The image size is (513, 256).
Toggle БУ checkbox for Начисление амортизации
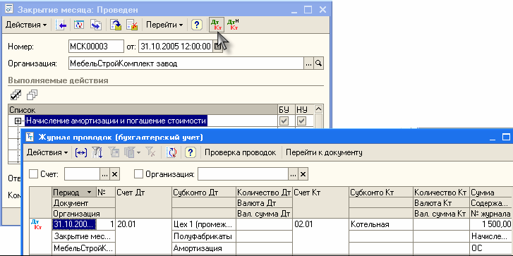284,121
